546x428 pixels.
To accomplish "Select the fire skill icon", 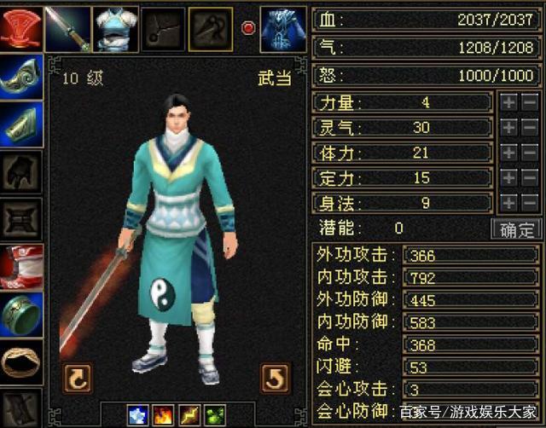I will click(x=163, y=414).
